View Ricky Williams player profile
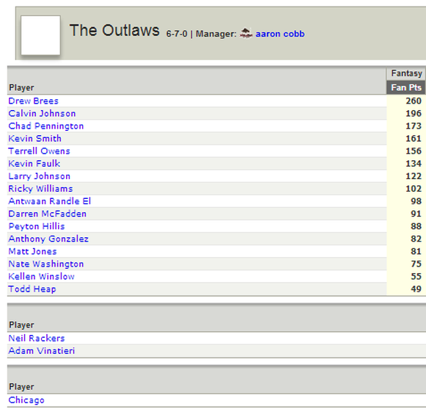 click(40, 189)
